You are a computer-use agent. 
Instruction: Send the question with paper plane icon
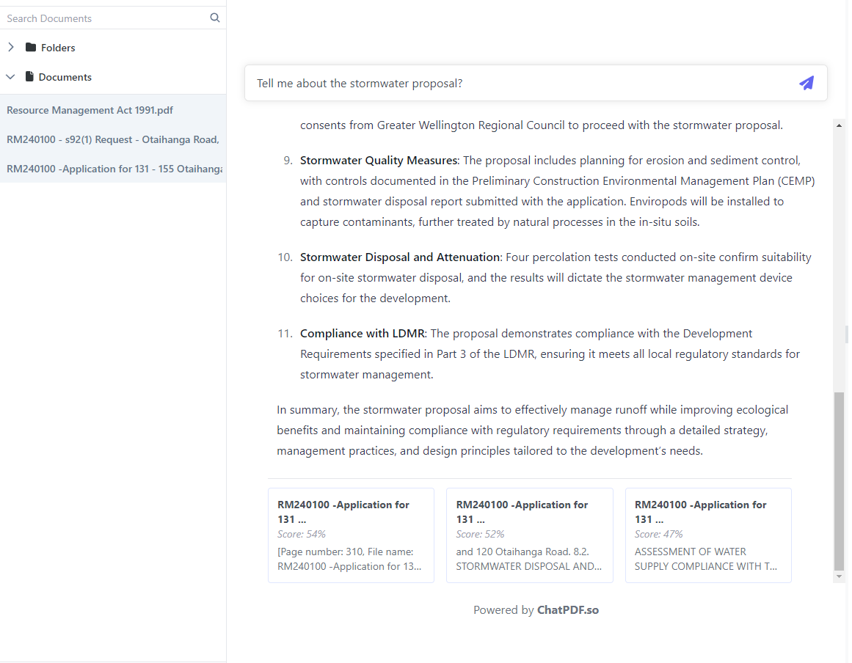(807, 83)
